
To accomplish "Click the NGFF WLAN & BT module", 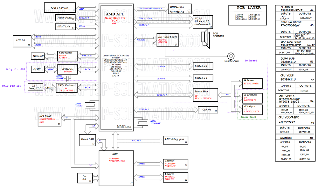I will (203, 22).
